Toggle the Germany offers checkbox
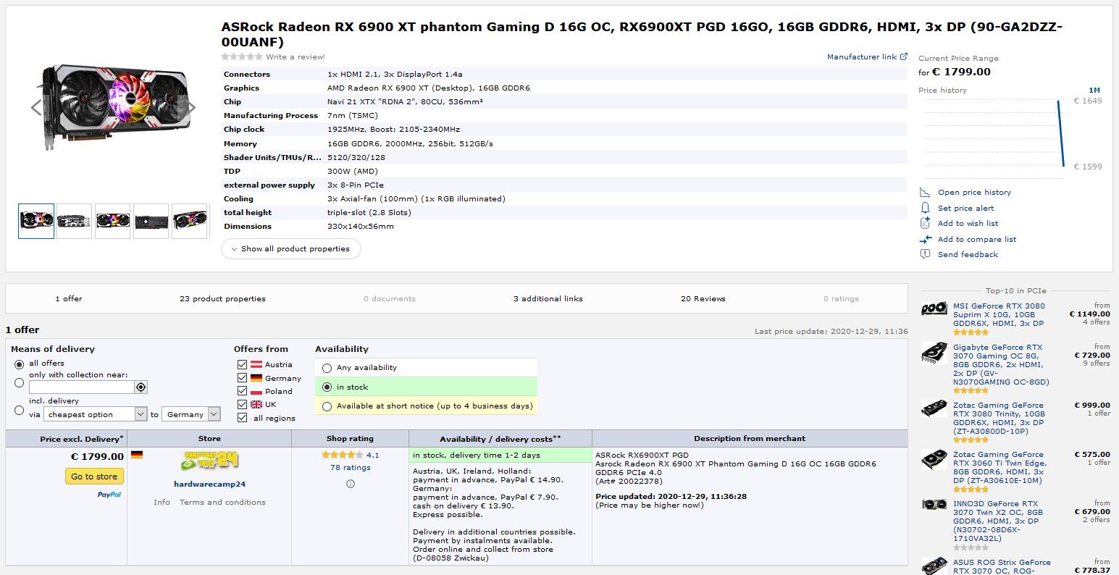The image size is (1119, 575). point(242,378)
